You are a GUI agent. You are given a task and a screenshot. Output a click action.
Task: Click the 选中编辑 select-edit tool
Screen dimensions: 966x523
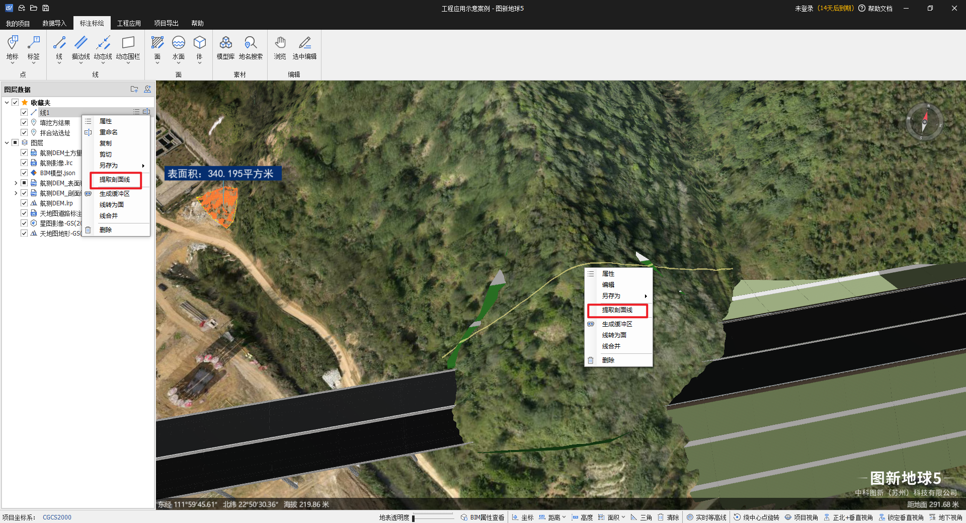[304, 48]
